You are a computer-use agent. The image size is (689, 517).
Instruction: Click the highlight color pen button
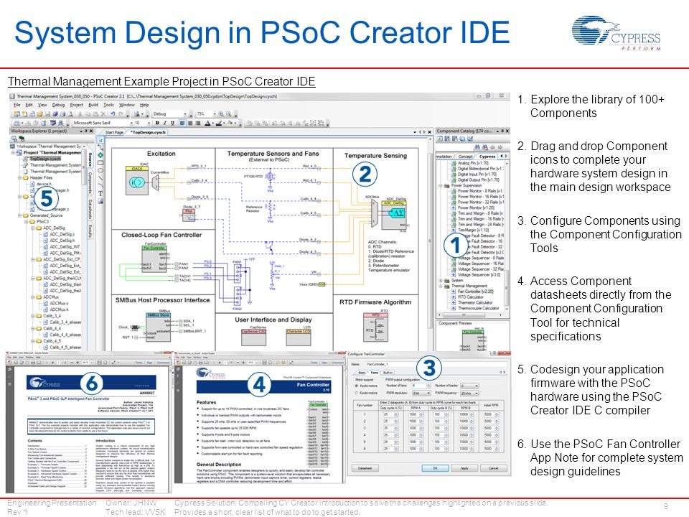pyautogui.click(x=220, y=123)
